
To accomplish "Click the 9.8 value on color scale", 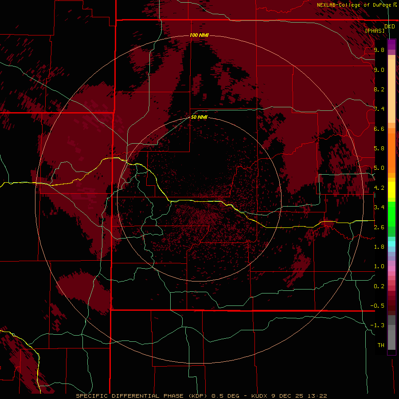I will [379, 50].
